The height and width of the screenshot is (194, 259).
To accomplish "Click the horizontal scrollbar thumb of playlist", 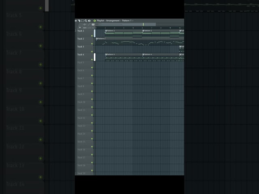I will click(126, 24).
